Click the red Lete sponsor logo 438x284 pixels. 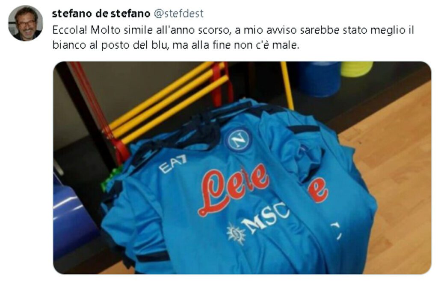click(x=233, y=190)
